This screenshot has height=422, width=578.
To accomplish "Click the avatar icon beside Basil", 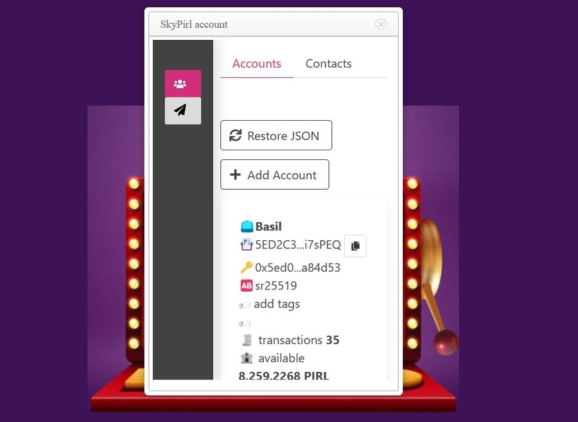I will coord(247,227).
